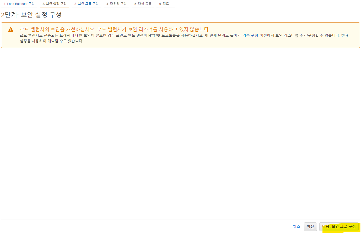Switch to the '4. 라우팅 구성' step tab
This screenshot has width=362, height=235.
click(116, 4)
